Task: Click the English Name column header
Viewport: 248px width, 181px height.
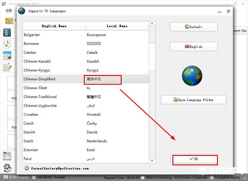Action: coord(54,26)
